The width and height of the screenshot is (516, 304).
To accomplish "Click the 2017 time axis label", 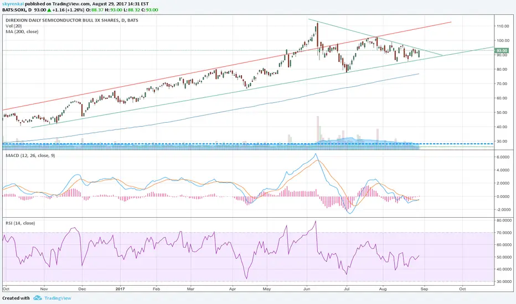I will pos(121,289).
